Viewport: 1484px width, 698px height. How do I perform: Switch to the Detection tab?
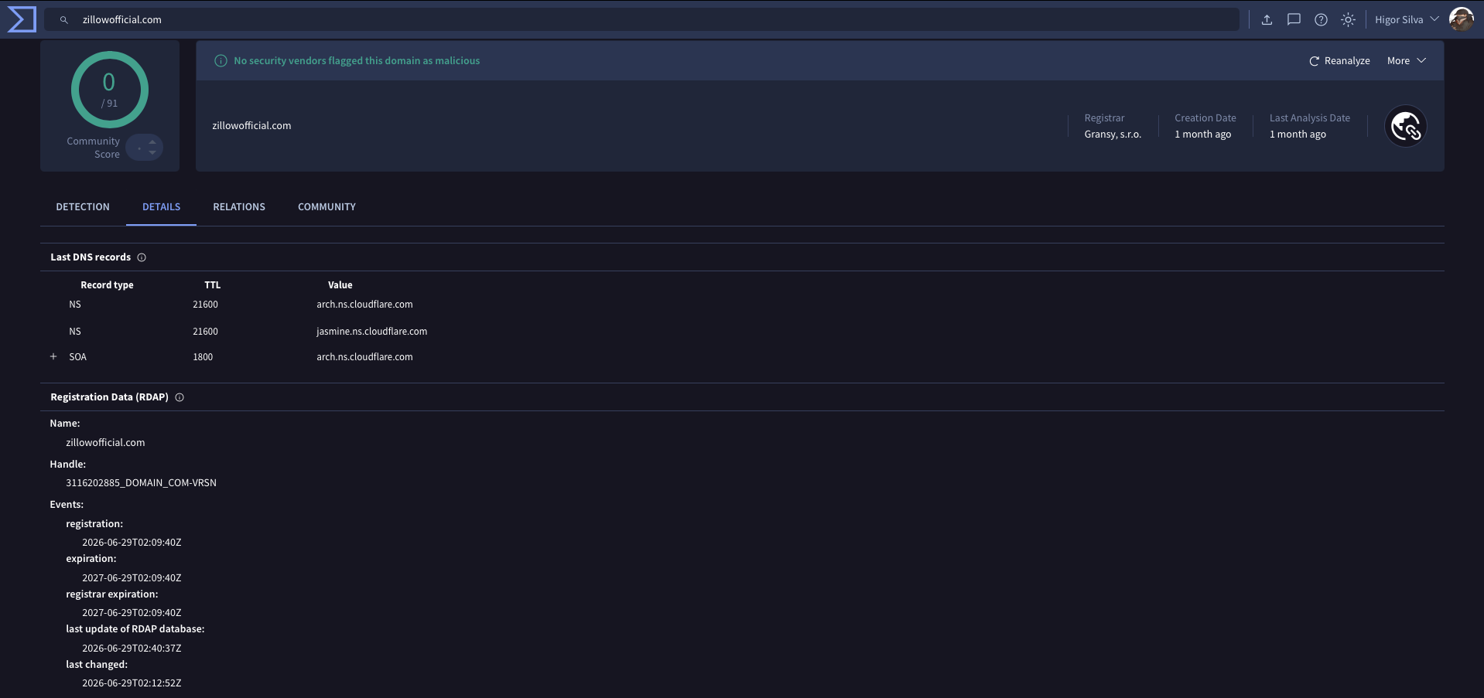[x=83, y=207]
